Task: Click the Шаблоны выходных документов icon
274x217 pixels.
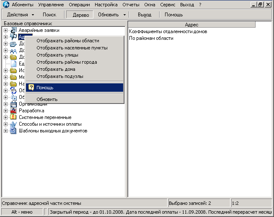Action: [13, 131]
